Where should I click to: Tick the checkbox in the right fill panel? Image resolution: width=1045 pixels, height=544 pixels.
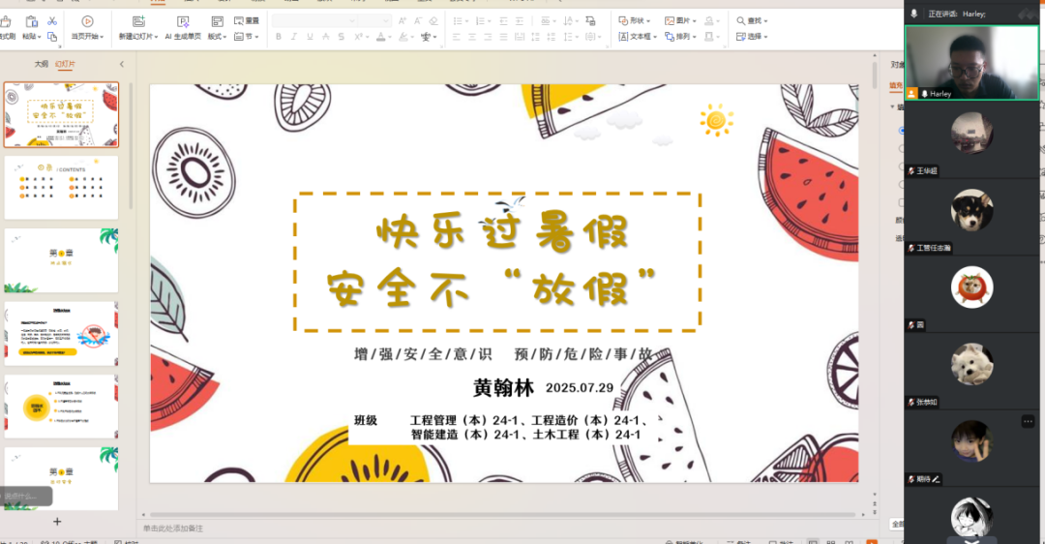tap(902, 202)
